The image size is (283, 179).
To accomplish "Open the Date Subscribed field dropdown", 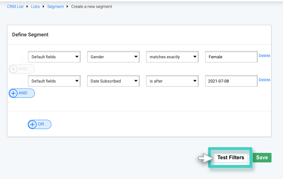I will click(113, 81).
